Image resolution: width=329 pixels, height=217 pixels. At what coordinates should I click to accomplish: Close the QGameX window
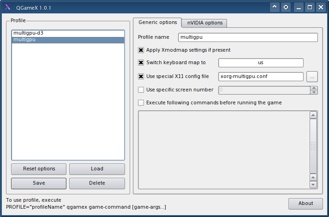321,7
